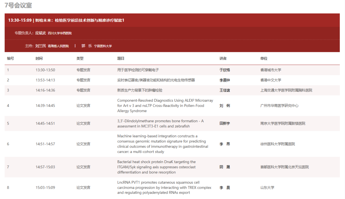The height and width of the screenshot is (199, 345).
Task: Click host name 刘兰民
Action: point(41,46)
